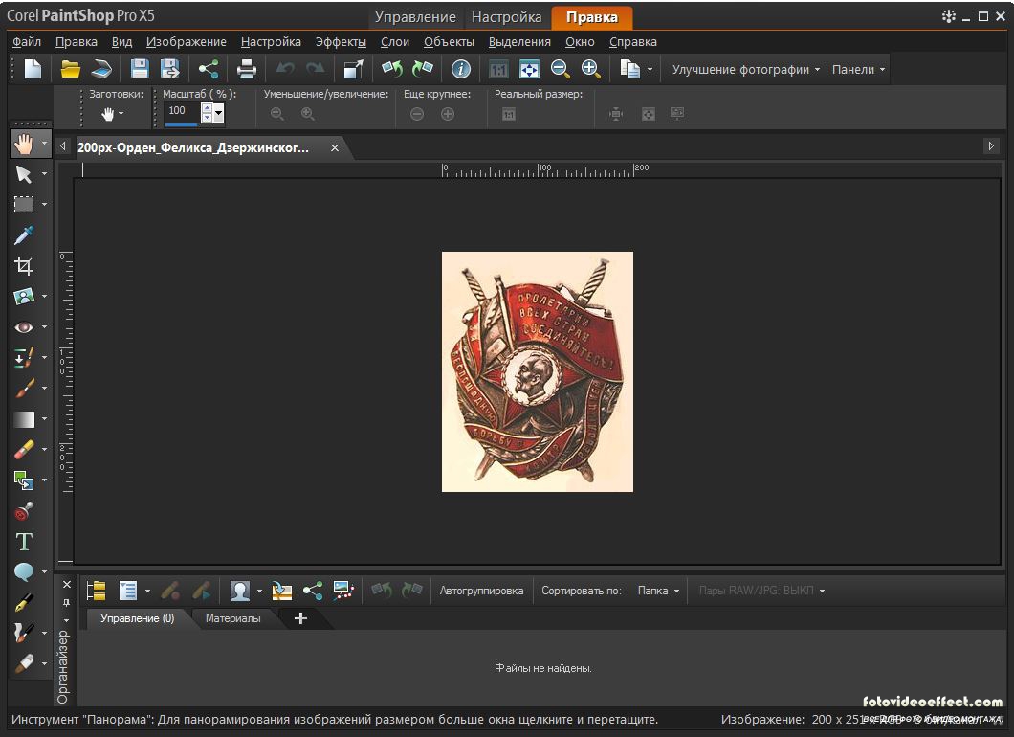Open the Масштаб percentage dropdown arrow
Image resolution: width=1014 pixels, height=737 pixels.
pyautogui.click(x=219, y=114)
